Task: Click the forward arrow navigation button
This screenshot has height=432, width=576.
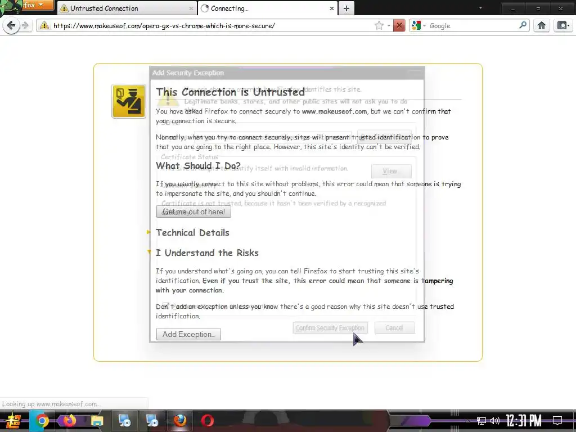Action: (25, 25)
